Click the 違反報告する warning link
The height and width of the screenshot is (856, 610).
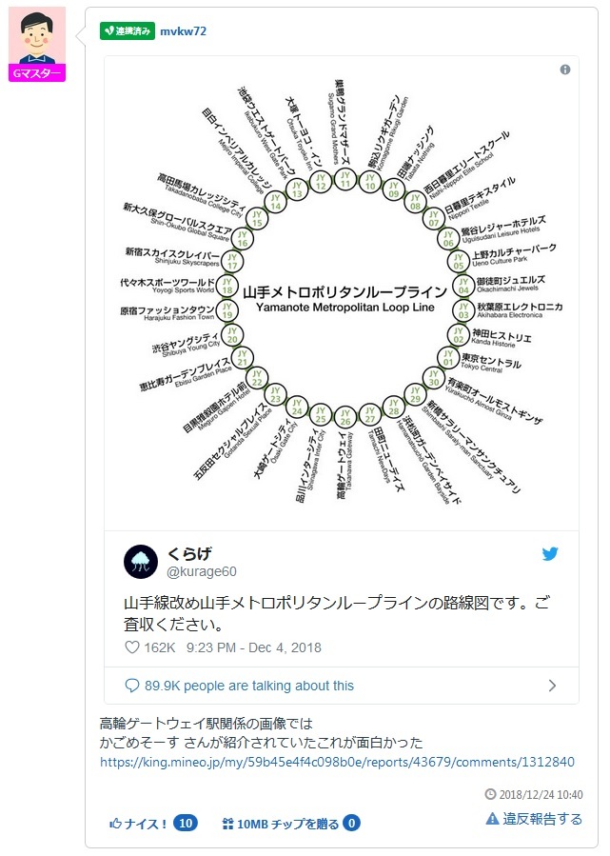click(534, 819)
